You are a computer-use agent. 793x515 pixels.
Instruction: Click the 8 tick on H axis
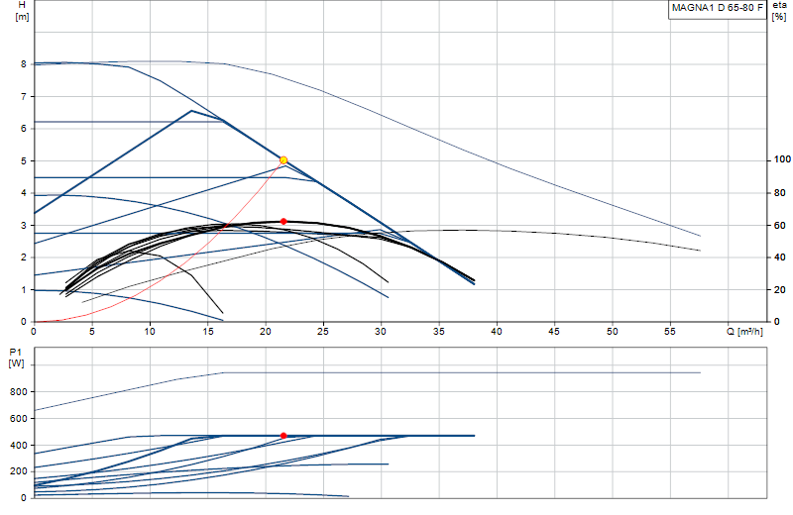point(23,64)
